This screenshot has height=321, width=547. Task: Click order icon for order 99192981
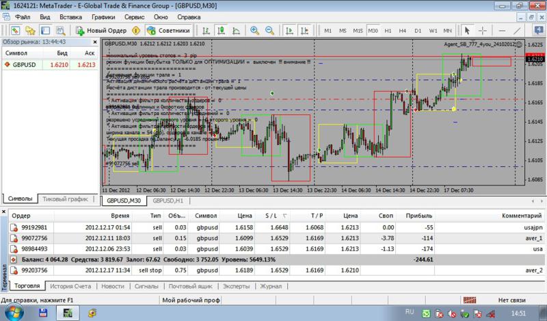(14, 228)
